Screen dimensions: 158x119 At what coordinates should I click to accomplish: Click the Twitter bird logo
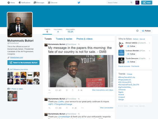point(79,3)
